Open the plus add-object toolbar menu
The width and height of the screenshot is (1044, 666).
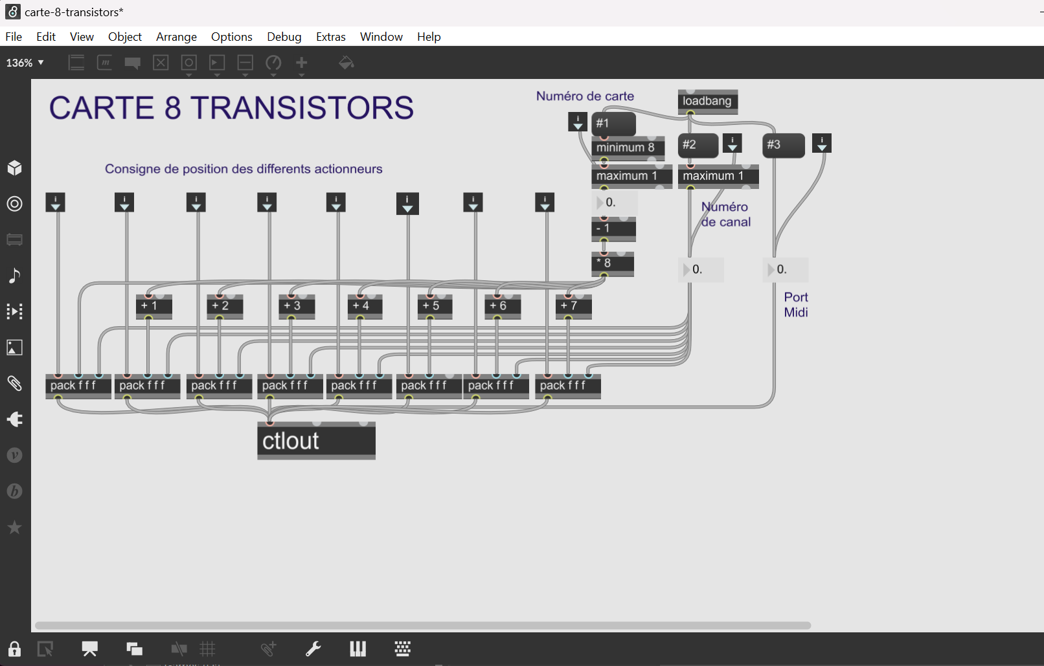302,63
